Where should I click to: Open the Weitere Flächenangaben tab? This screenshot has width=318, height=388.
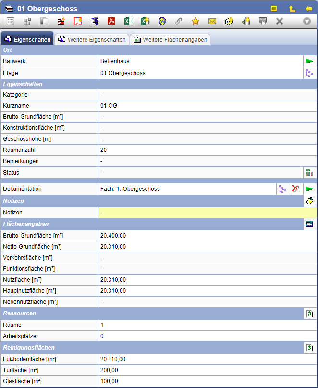tap(170, 40)
